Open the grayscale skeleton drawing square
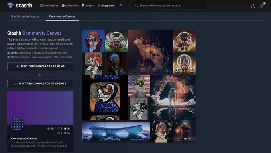The height and width of the screenshot is (153, 271). point(139,109)
